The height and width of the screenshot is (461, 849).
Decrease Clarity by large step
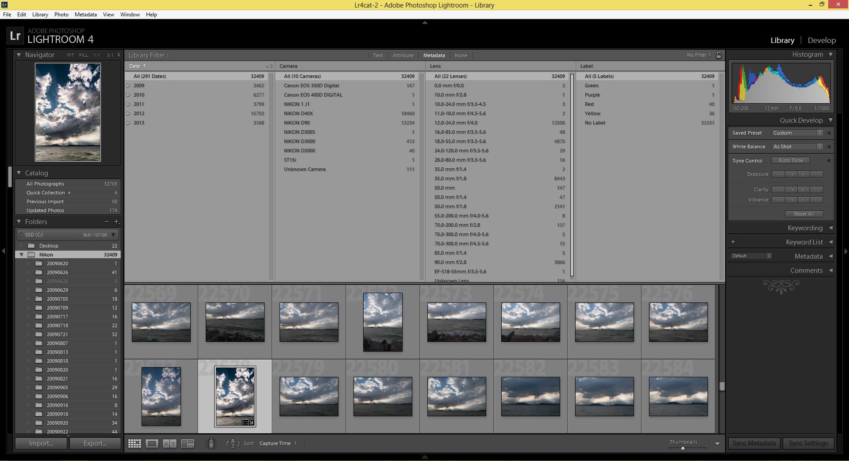pyautogui.click(x=778, y=190)
